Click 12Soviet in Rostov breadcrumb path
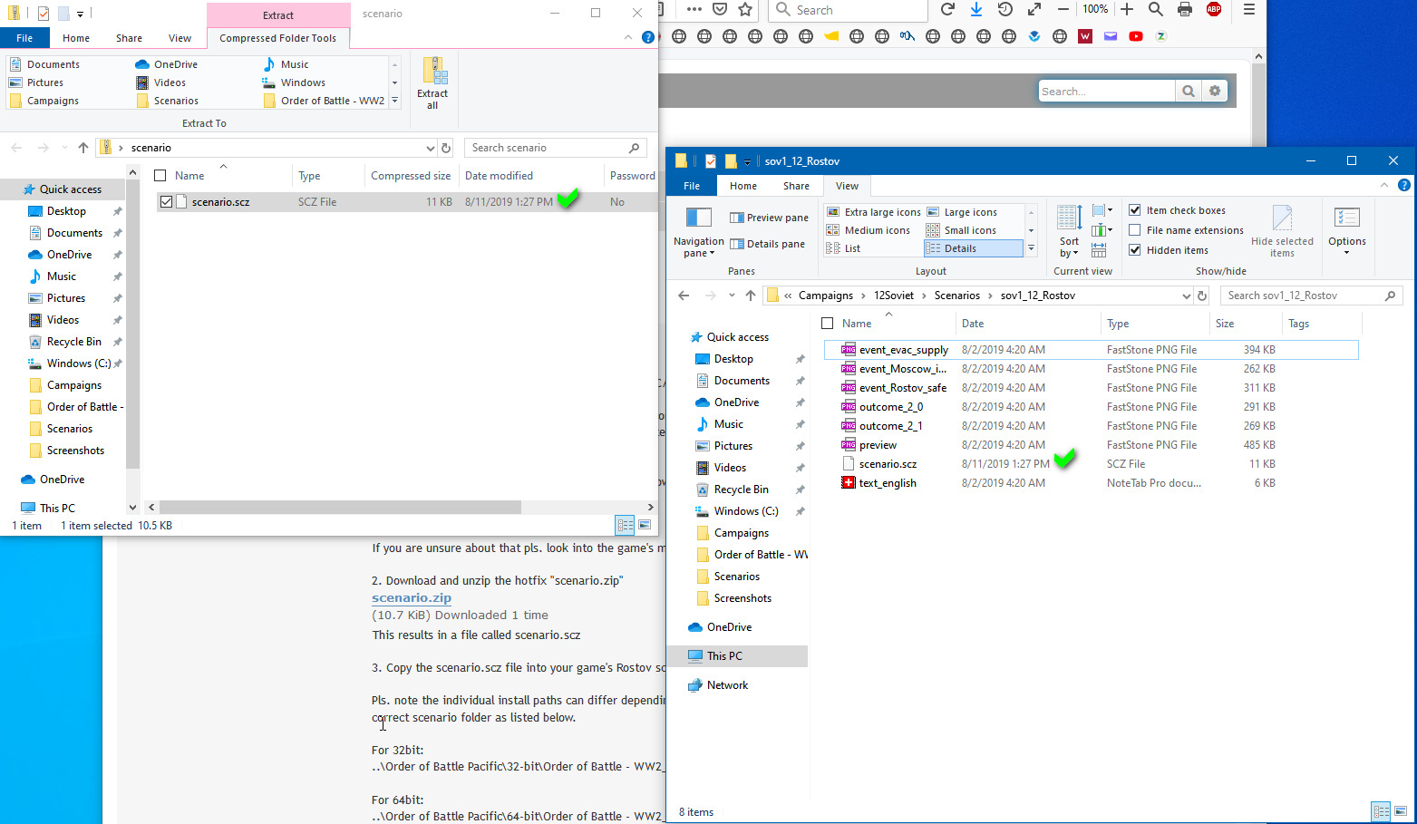The height and width of the screenshot is (824, 1417). (894, 296)
